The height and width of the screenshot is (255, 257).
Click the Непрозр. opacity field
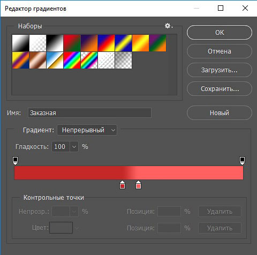pos(61,212)
